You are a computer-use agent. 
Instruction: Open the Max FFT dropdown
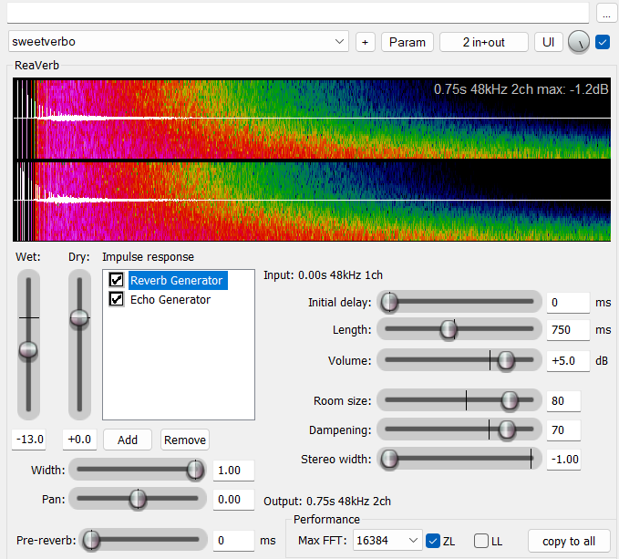[387, 541]
